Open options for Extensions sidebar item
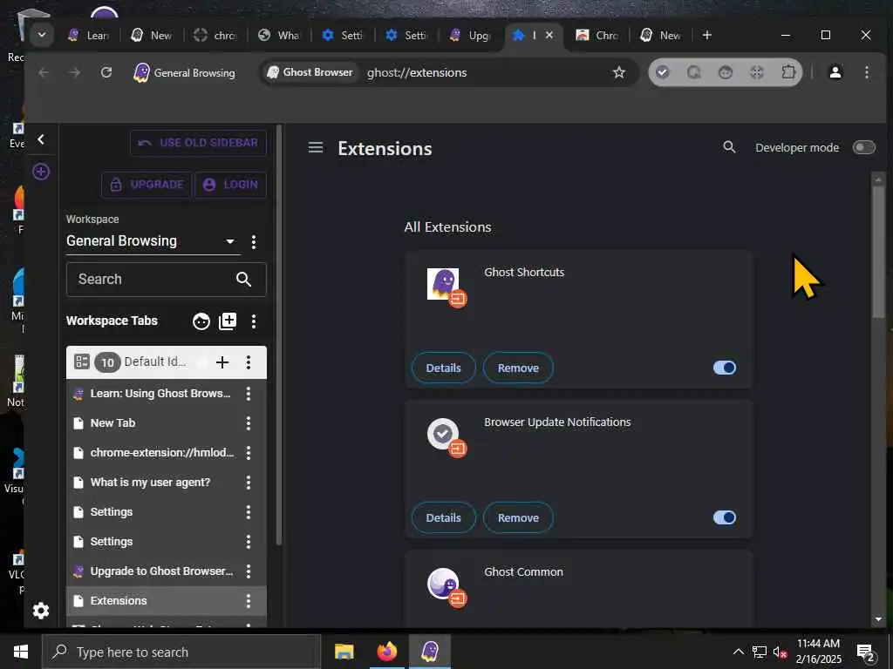Viewport: 893px width, 669px height. [249, 600]
